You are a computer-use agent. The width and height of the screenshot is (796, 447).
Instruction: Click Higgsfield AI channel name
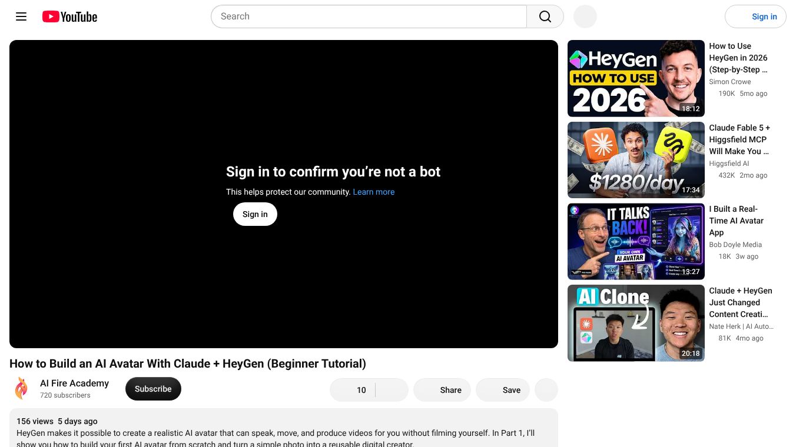coord(729,164)
